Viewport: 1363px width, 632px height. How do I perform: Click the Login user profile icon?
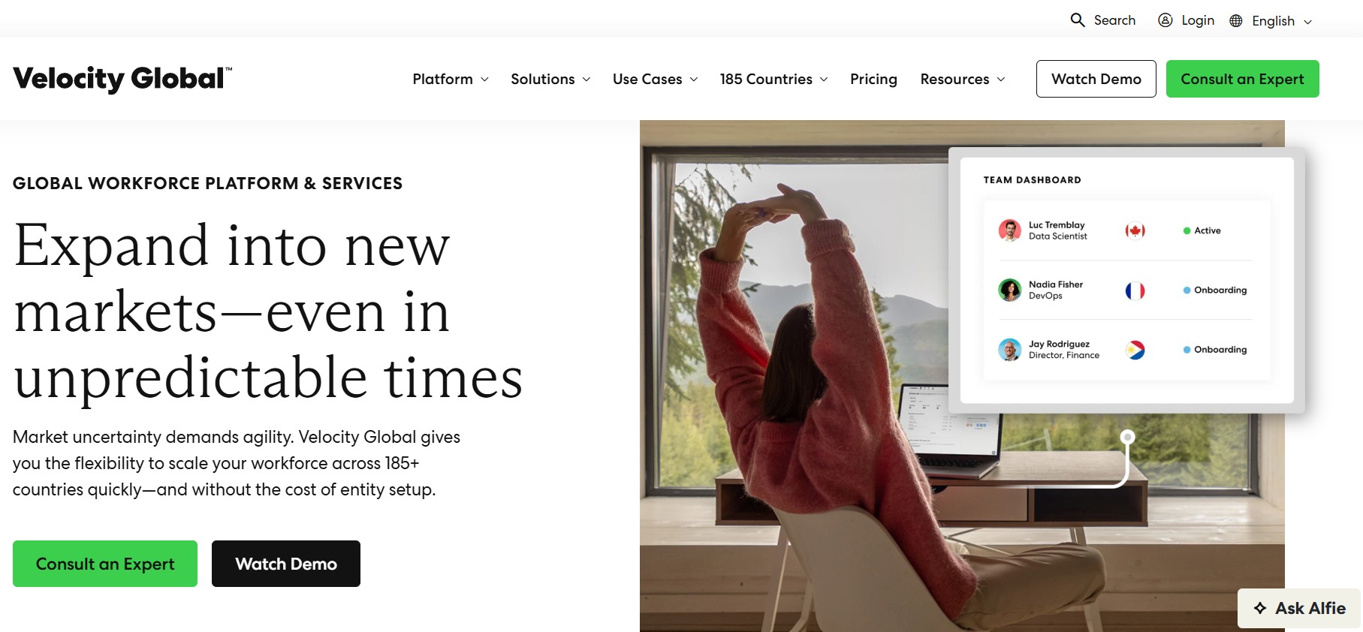(1165, 20)
